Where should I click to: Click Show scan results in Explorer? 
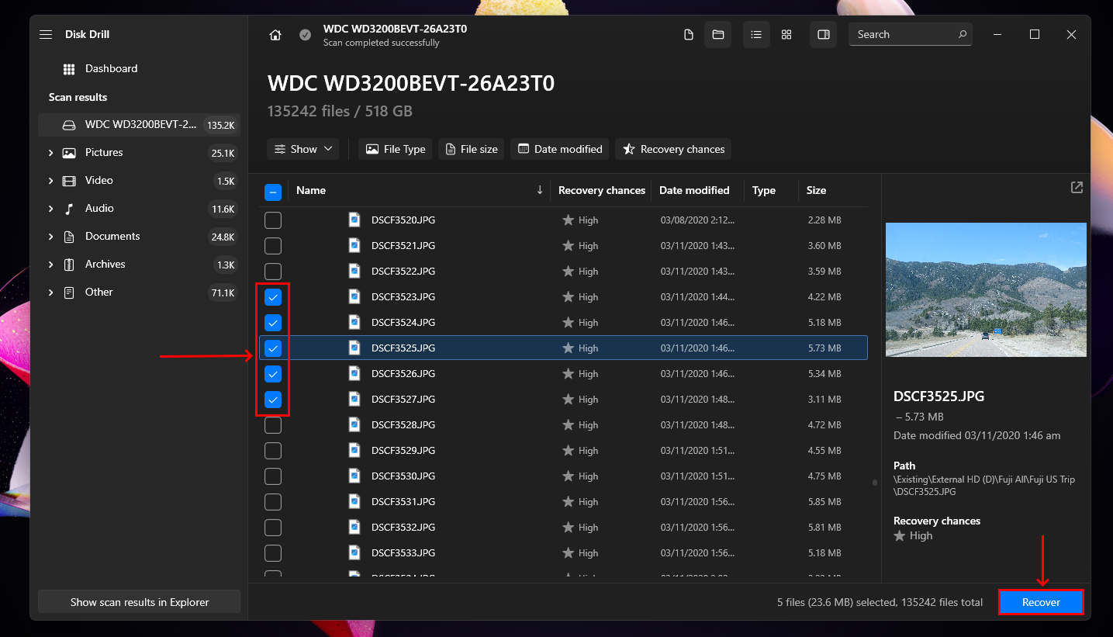(x=140, y=602)
